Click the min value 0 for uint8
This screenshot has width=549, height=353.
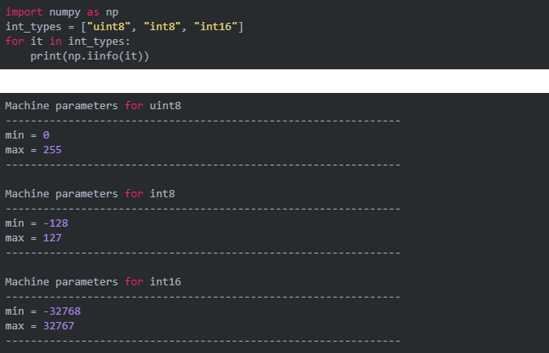pyautogui.click(x=46, y=135)
